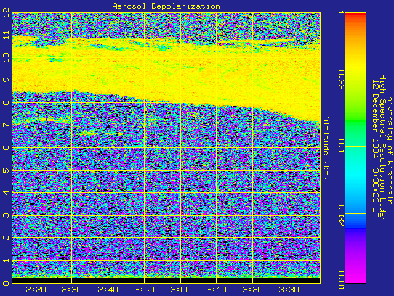
Task: Click the 3:30 time axis label
Action: [x=289, y=290]
